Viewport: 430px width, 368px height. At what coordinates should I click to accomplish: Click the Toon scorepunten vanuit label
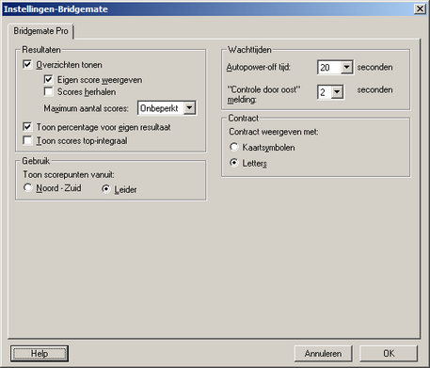pos(69,174)
